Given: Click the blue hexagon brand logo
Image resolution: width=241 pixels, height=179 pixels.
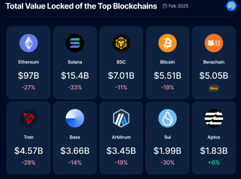Looking at the screenshot, I should point(231,6).
